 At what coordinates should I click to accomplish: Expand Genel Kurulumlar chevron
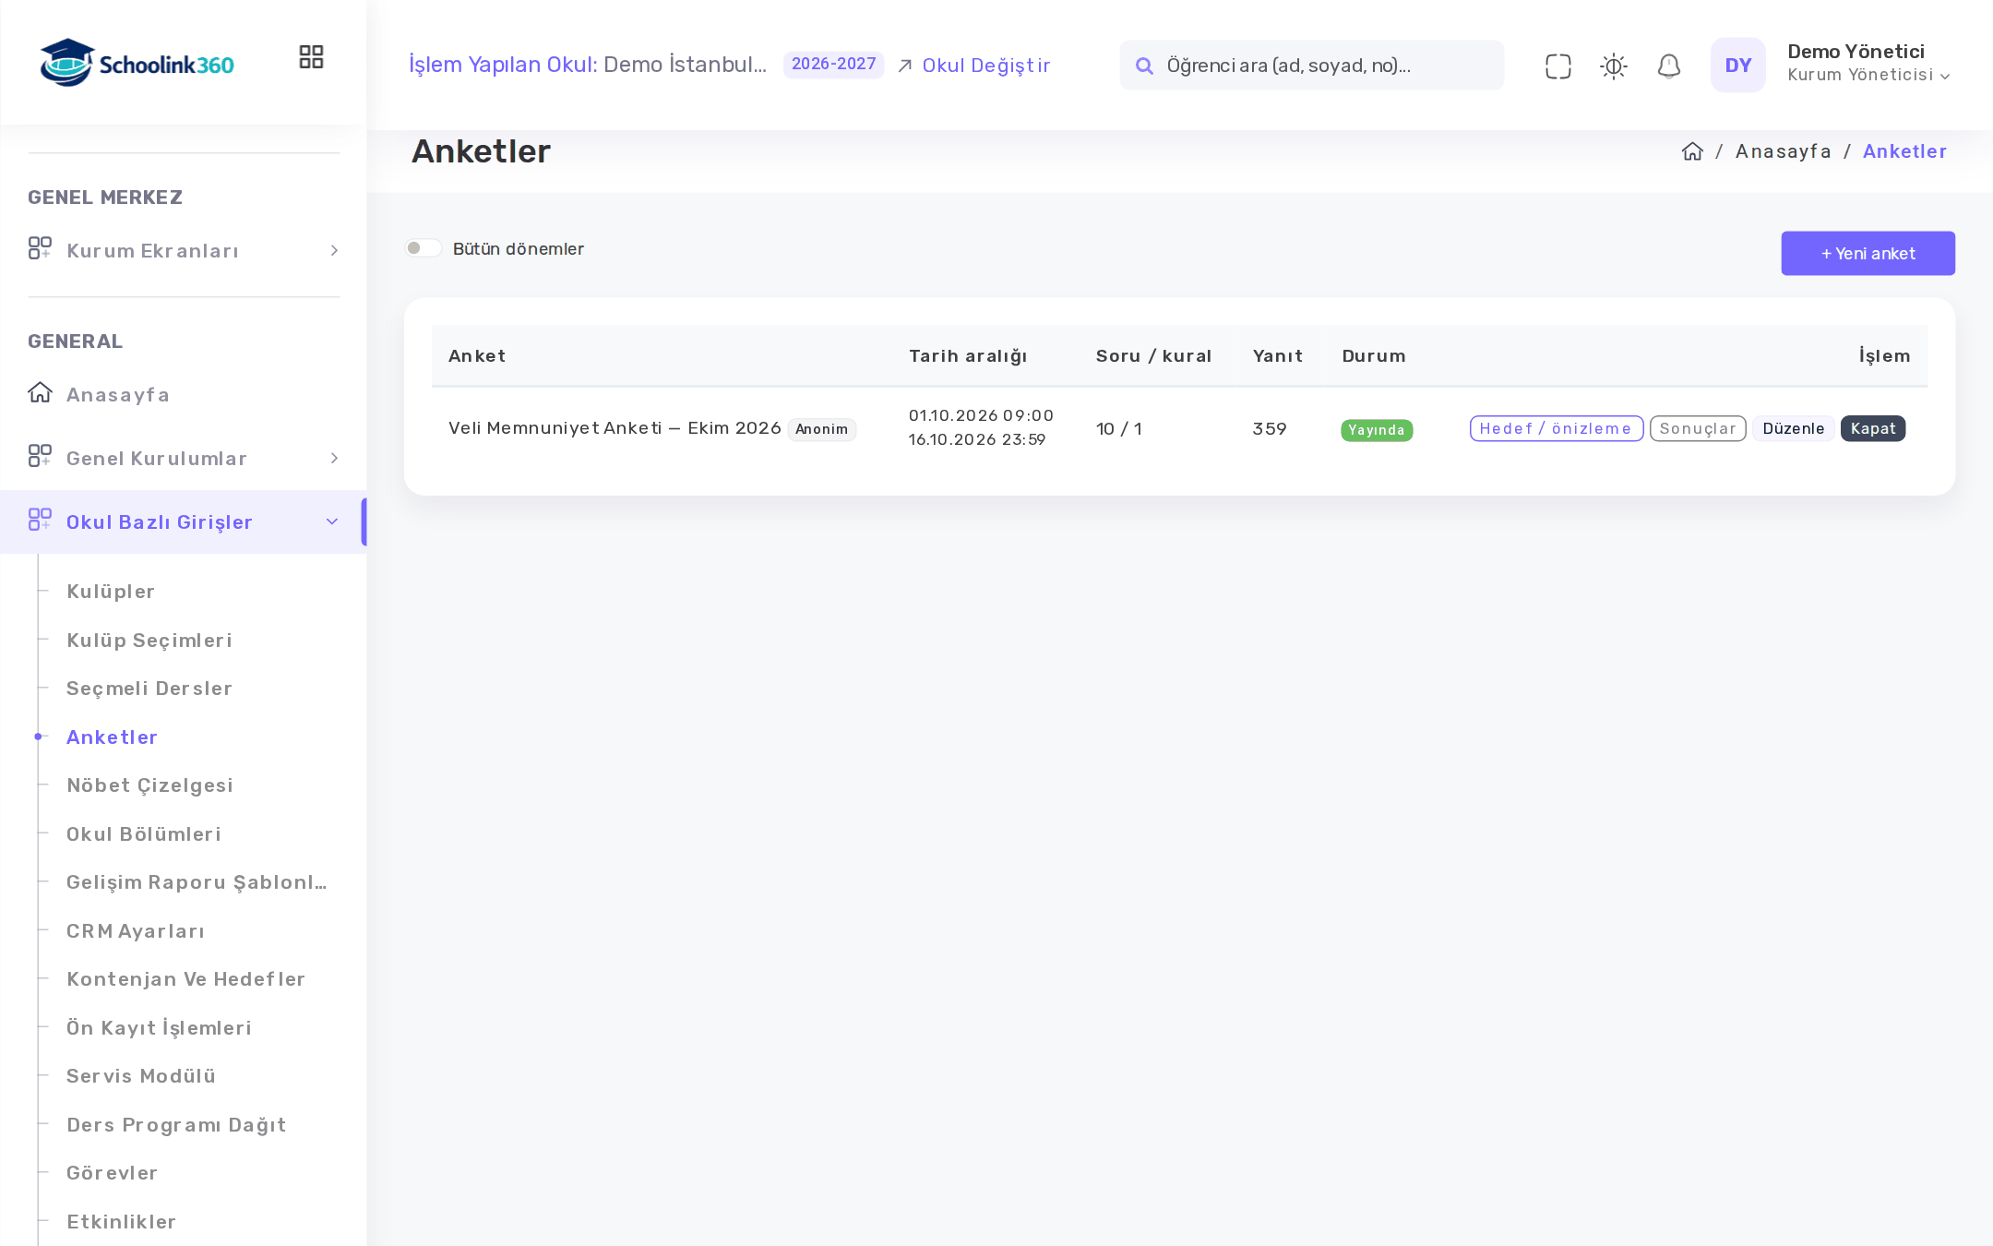coord(334,459)
